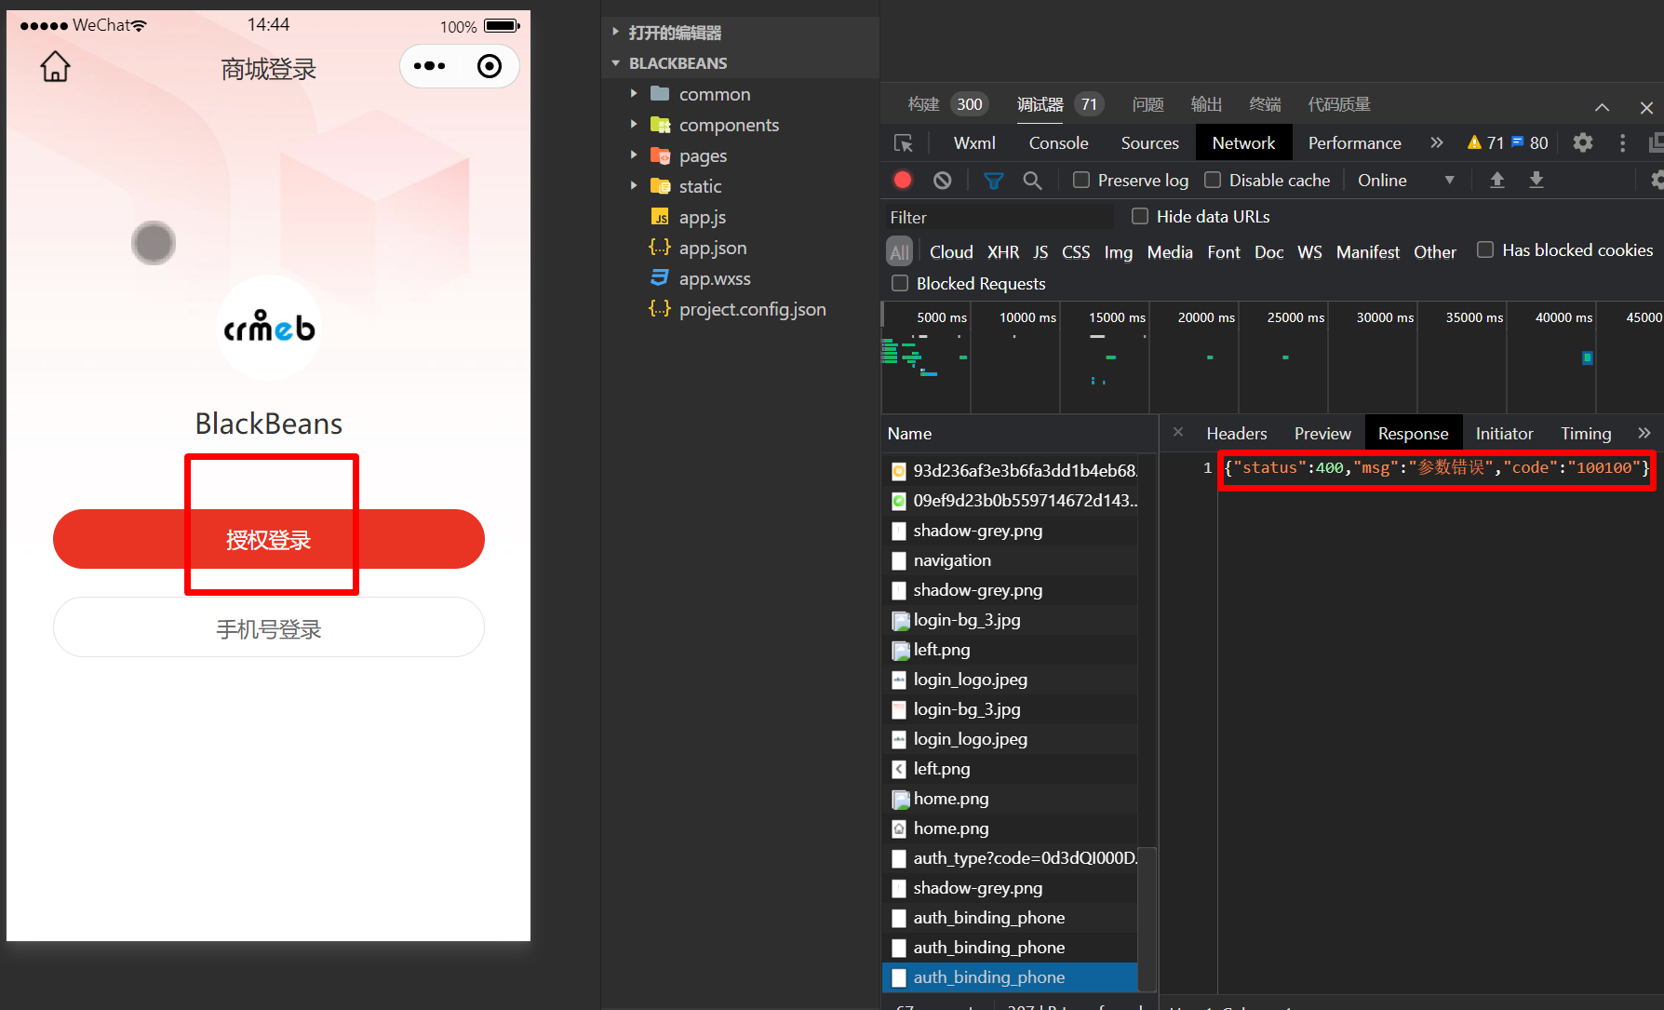1664x1010 pixels.
Task: Switch to the Sources tab
Action: (1149, 142)
